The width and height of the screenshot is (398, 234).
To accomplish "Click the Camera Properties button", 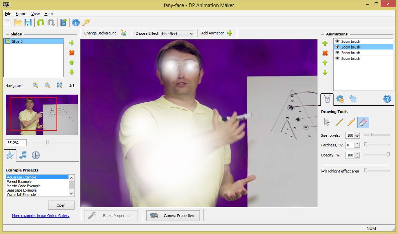I will coord(173,216).
